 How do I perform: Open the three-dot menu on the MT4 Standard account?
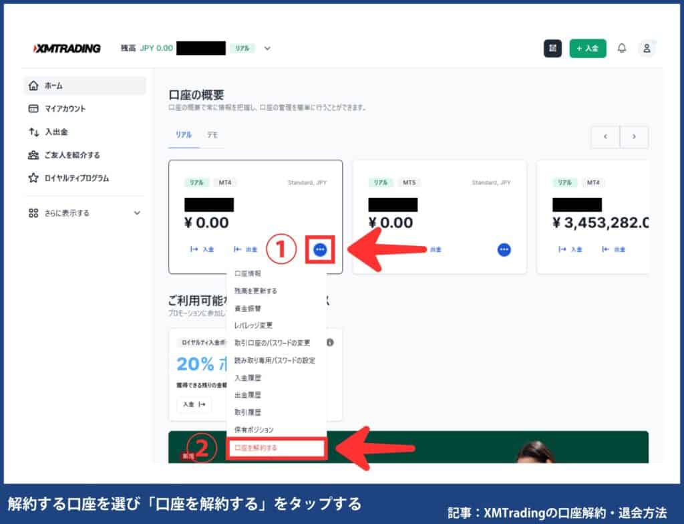tap(320, 249)
